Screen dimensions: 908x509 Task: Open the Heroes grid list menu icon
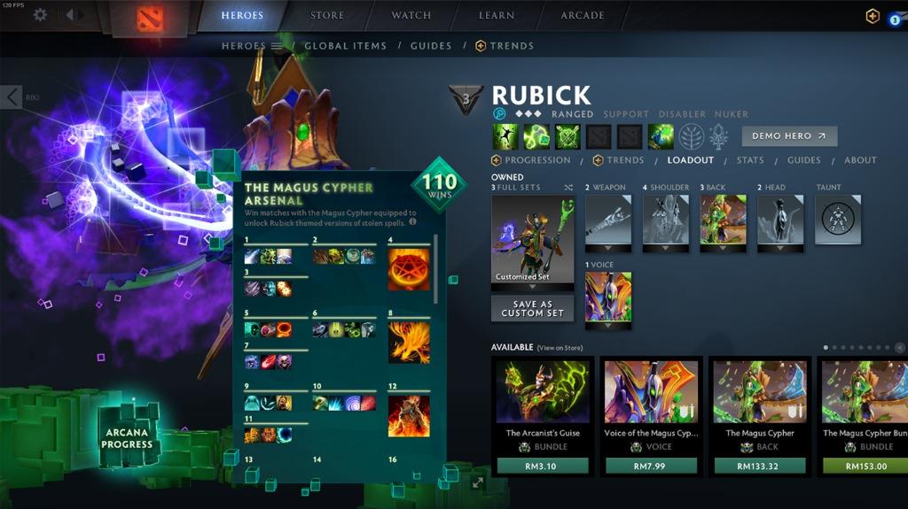click(x=277, y=46)
